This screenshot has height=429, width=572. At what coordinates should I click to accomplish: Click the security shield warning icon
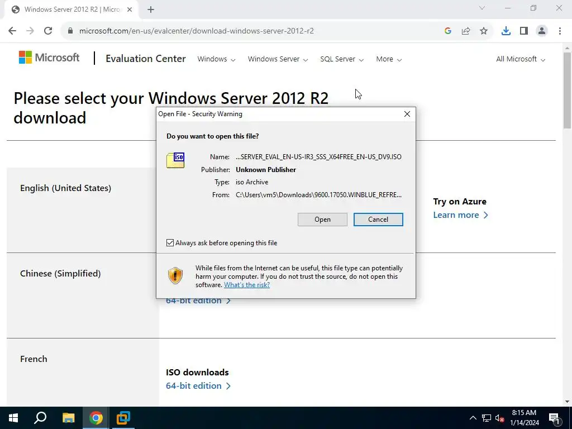point(175,275)
